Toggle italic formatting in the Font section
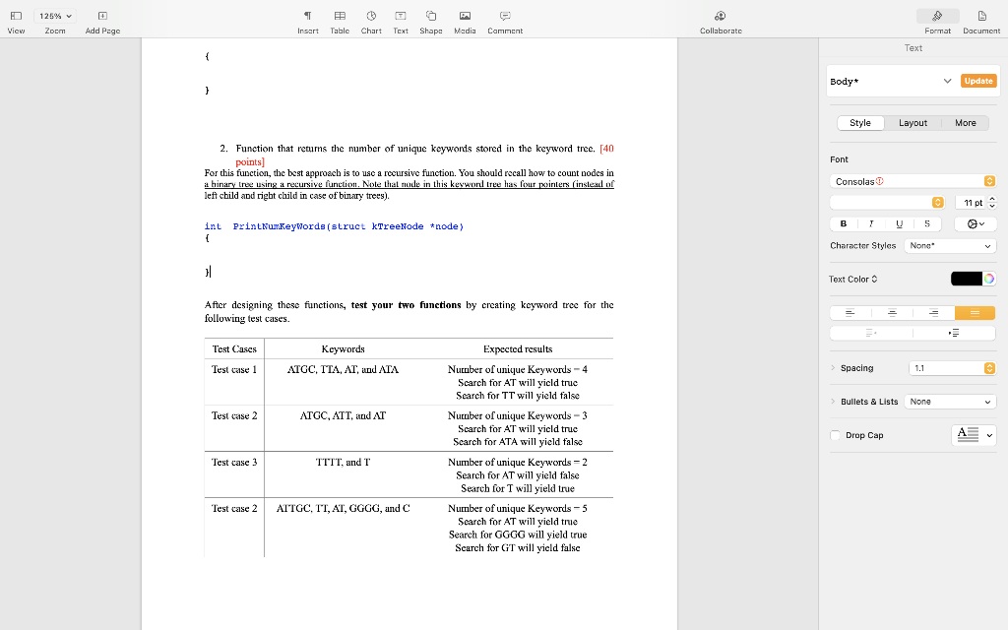The image size is (1008, 630). [x=870, y=223]
